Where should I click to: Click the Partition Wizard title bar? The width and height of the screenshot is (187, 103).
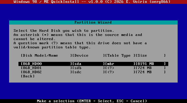(x=93, y=23)
